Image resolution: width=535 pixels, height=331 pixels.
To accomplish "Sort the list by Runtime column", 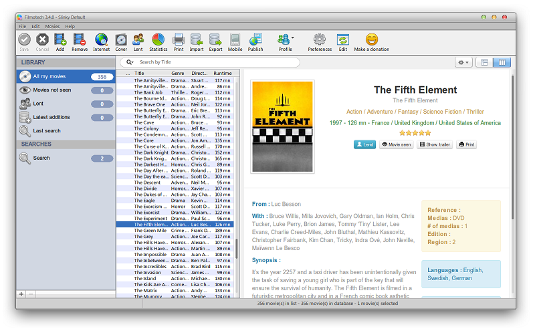I will point(223,73).
